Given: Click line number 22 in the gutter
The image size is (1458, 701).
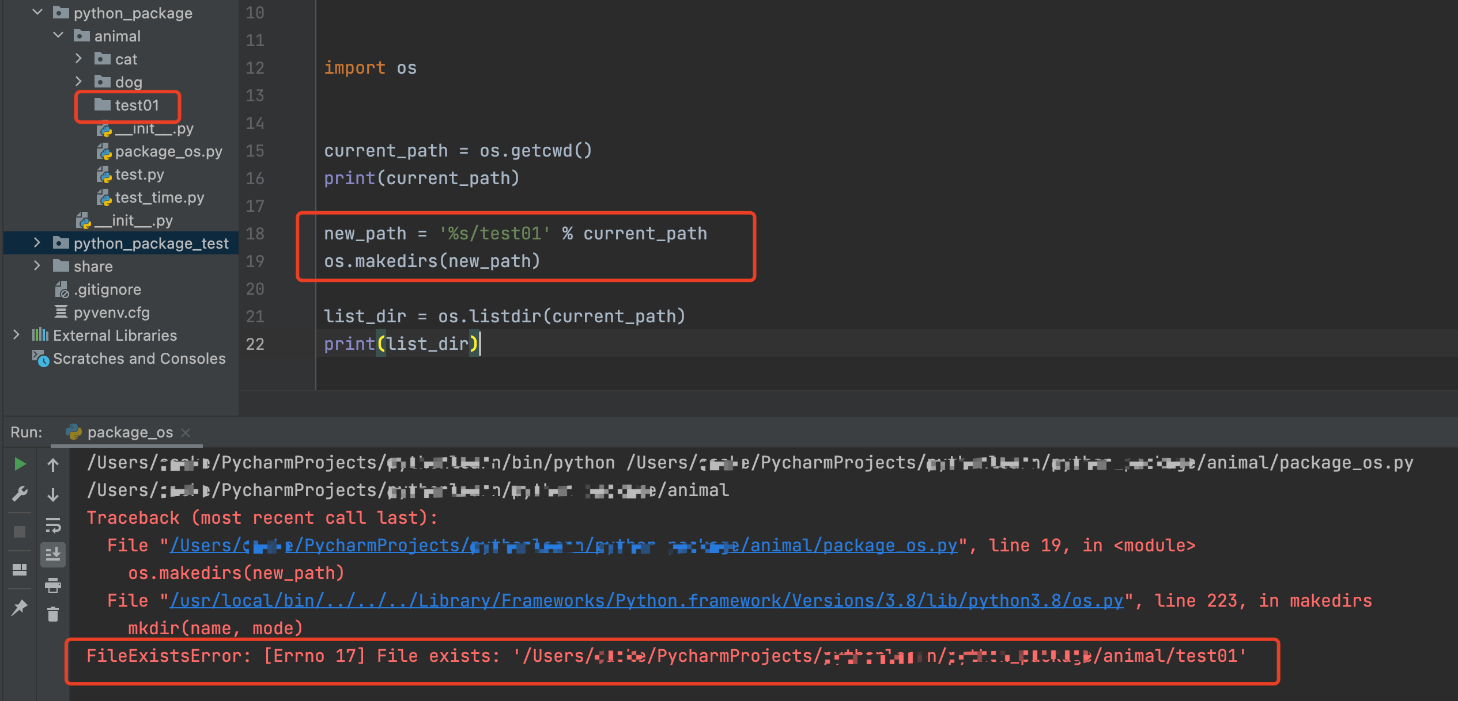Looking at the screenshot, I should point(255,344).
